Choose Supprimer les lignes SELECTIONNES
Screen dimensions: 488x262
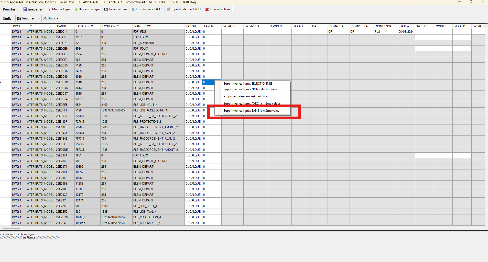(x=248, y=84)
